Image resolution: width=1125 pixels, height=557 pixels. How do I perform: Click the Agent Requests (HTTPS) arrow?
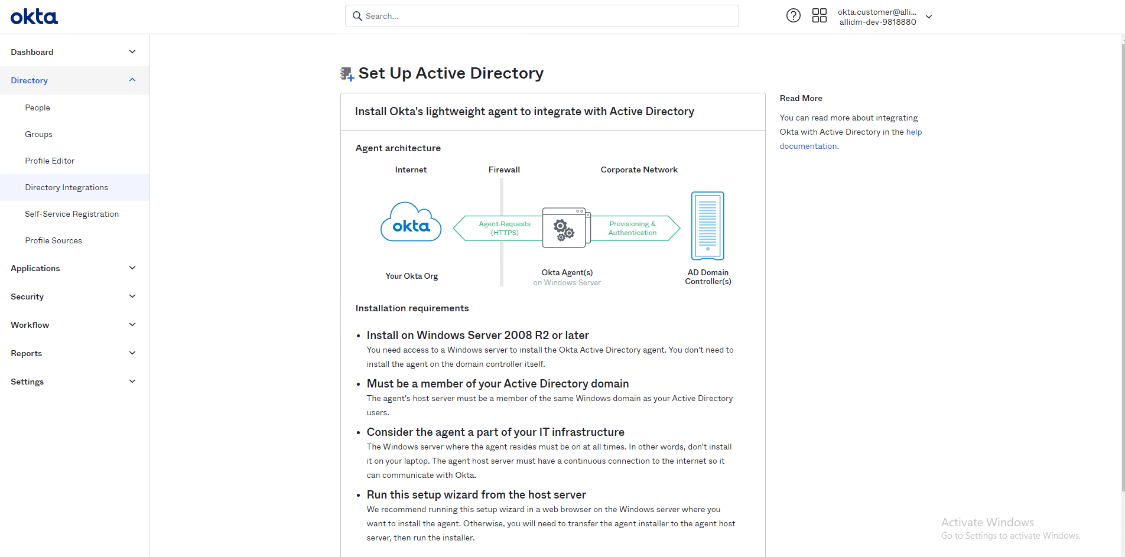[x=498, y=228]
